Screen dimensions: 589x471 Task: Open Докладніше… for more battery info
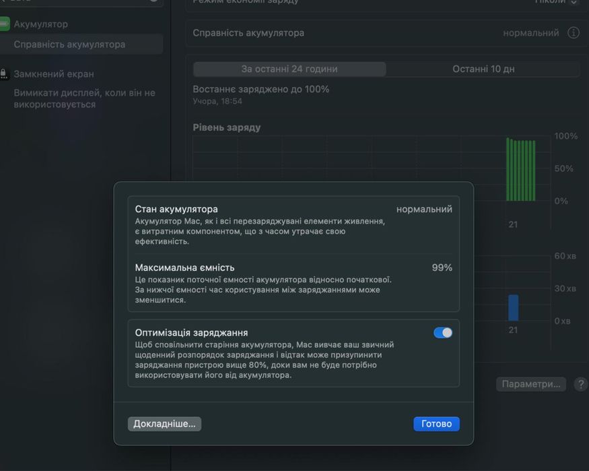(x=164, y=424)
